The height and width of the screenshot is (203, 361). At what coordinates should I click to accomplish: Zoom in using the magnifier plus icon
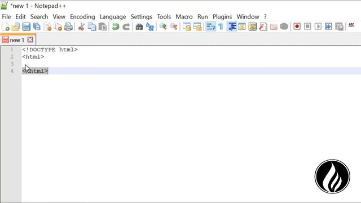(x=163, y=27)
